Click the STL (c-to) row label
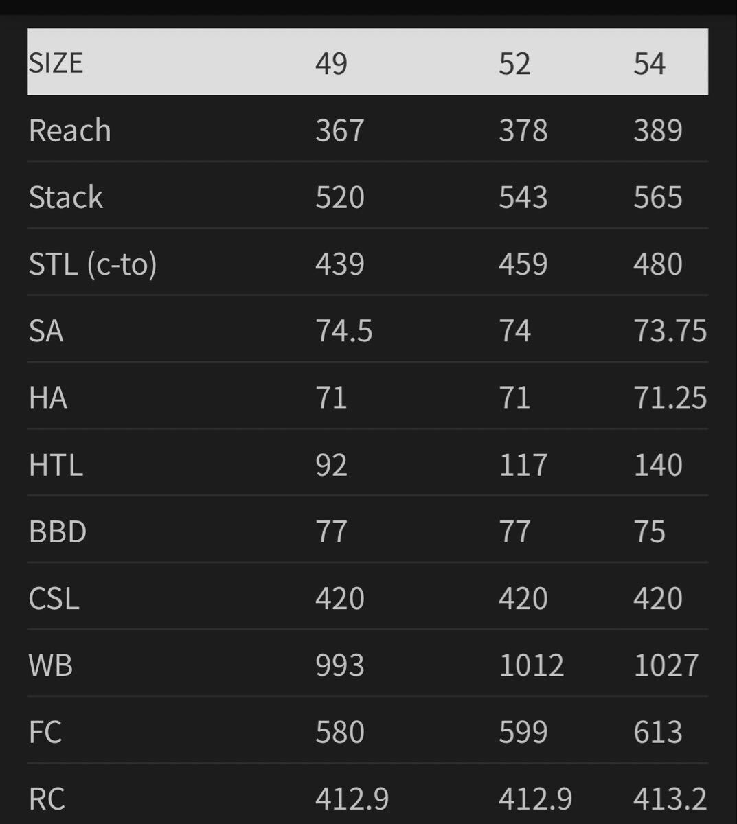737x824 pixels. (93, 264)
